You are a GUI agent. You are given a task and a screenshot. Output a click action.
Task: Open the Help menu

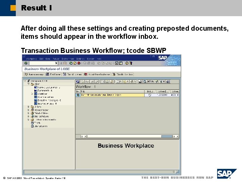click(x=99, y=59)
